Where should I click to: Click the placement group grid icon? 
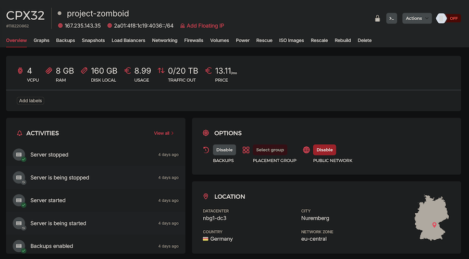(246, 150)
